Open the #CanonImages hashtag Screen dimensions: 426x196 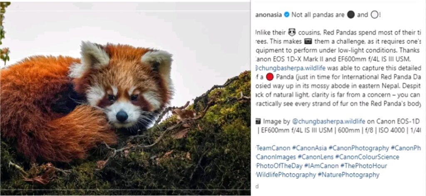tap(276, 157)
